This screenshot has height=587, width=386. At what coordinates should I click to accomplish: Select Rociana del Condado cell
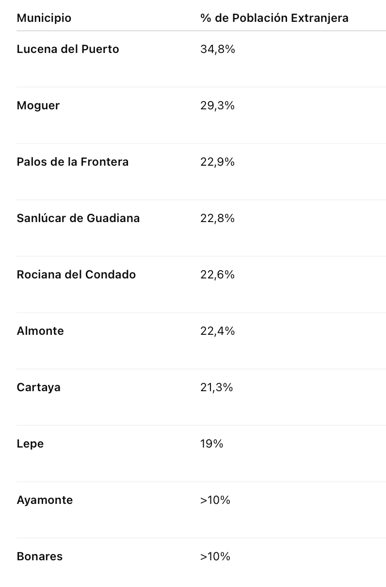(76, 275)
